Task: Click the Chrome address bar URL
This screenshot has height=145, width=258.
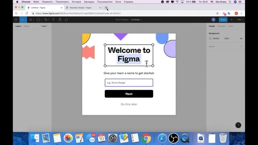Action: (x=78, y=13)
